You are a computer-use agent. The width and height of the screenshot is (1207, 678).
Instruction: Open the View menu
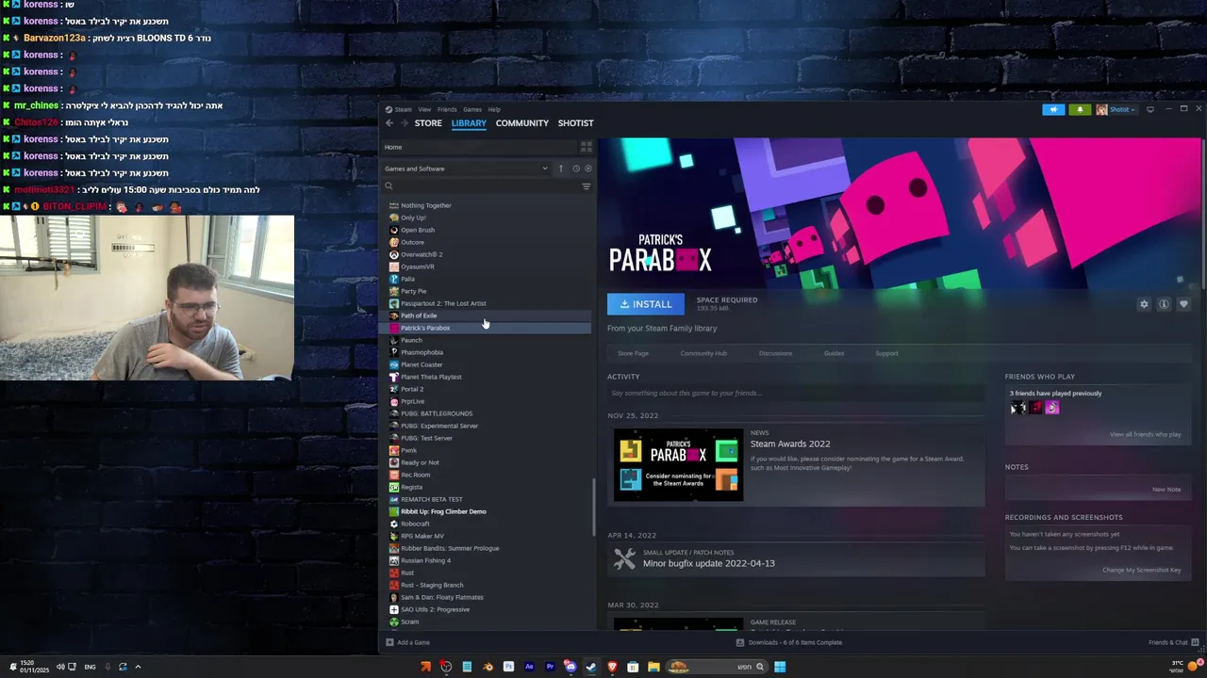pyautogui.click(x=424, y=109)
